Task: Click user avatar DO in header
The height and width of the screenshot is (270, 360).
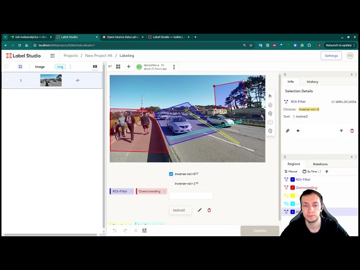Action: tap(350, 56)
